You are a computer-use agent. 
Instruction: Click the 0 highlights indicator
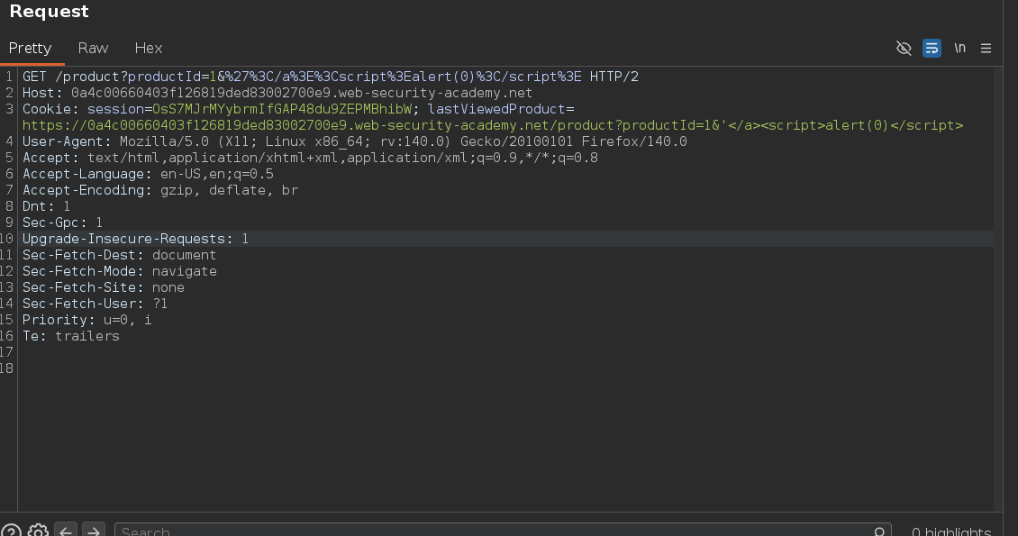click(951, 532)
